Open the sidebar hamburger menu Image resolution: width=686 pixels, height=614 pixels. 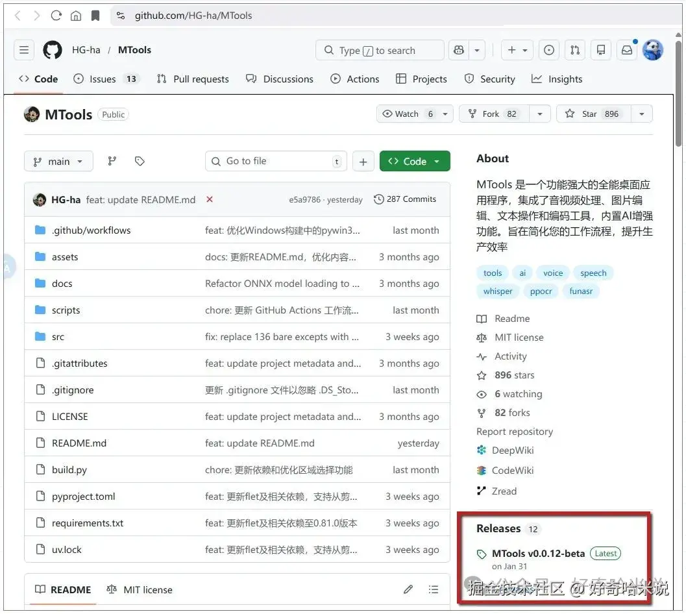[23, 49]
